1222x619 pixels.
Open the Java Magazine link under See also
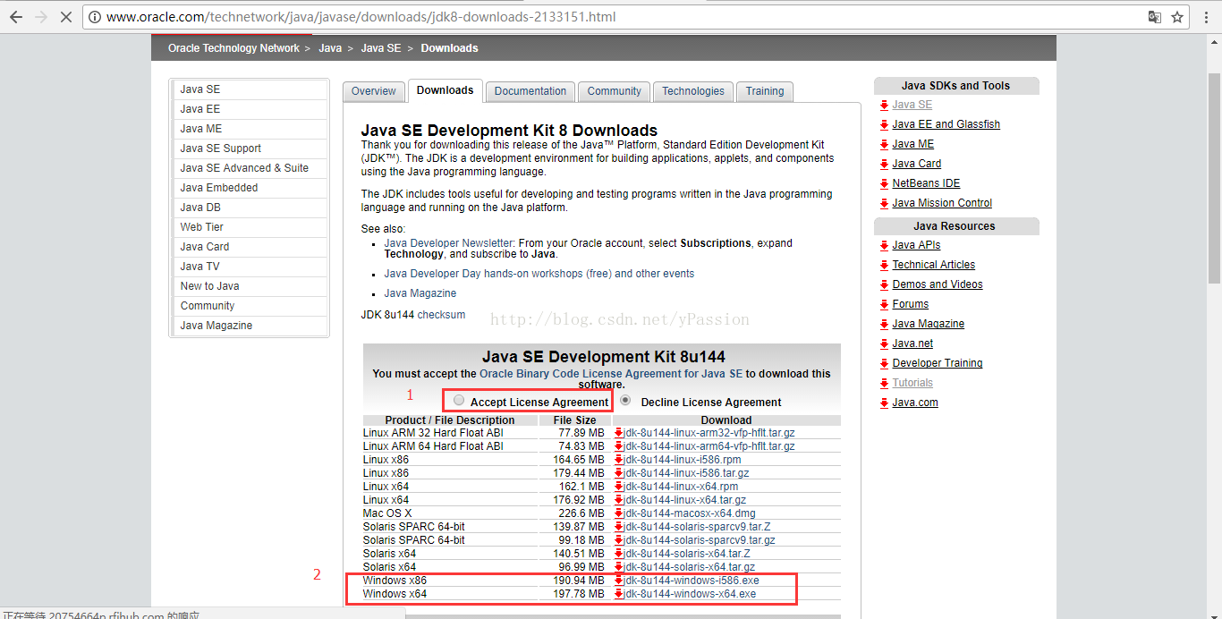coord(420,293)
